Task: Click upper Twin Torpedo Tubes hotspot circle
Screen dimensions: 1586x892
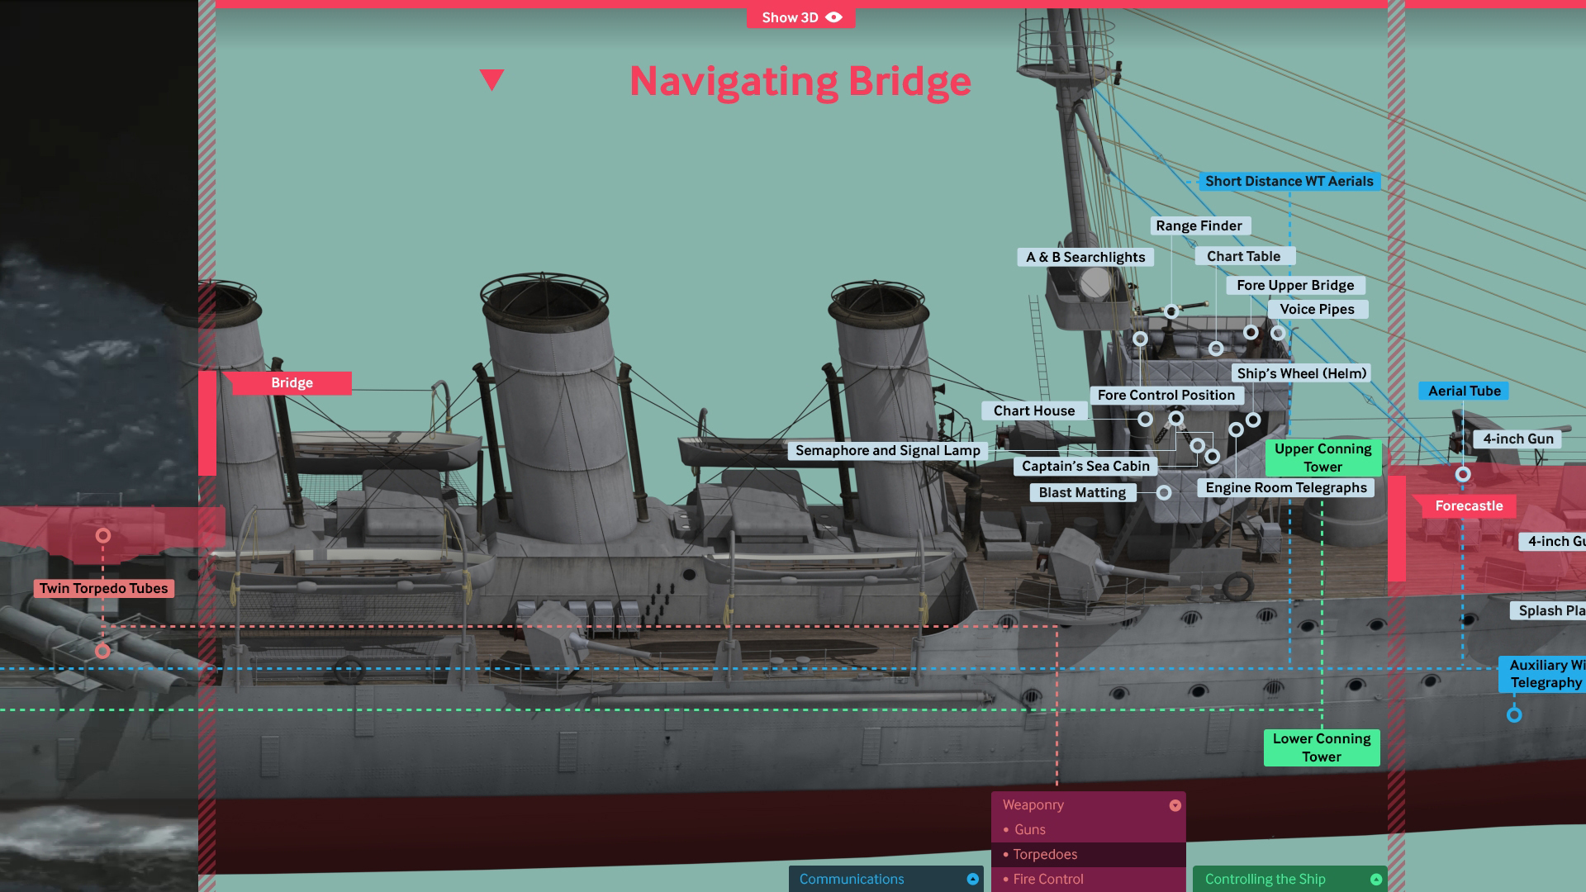Action: [103, 536]
